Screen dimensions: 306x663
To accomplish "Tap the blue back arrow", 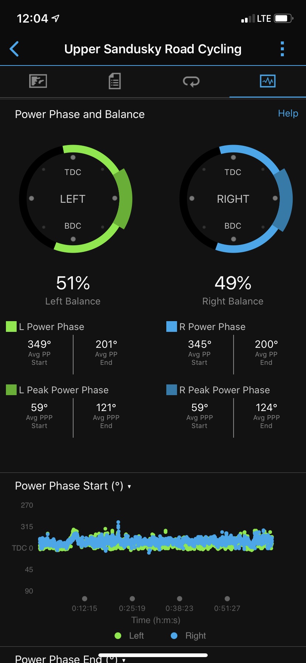I will pyautogui.click(x=14, y=49).
